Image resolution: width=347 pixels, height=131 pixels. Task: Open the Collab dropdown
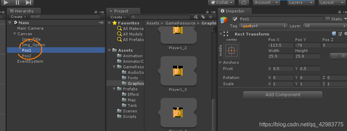pyautogui.click(x=221, y=2)
